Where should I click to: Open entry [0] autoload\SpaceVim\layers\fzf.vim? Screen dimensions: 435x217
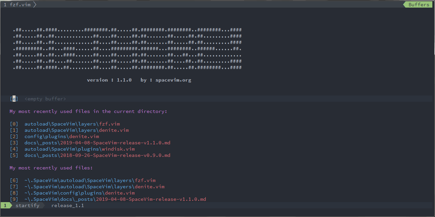point(65,124)
